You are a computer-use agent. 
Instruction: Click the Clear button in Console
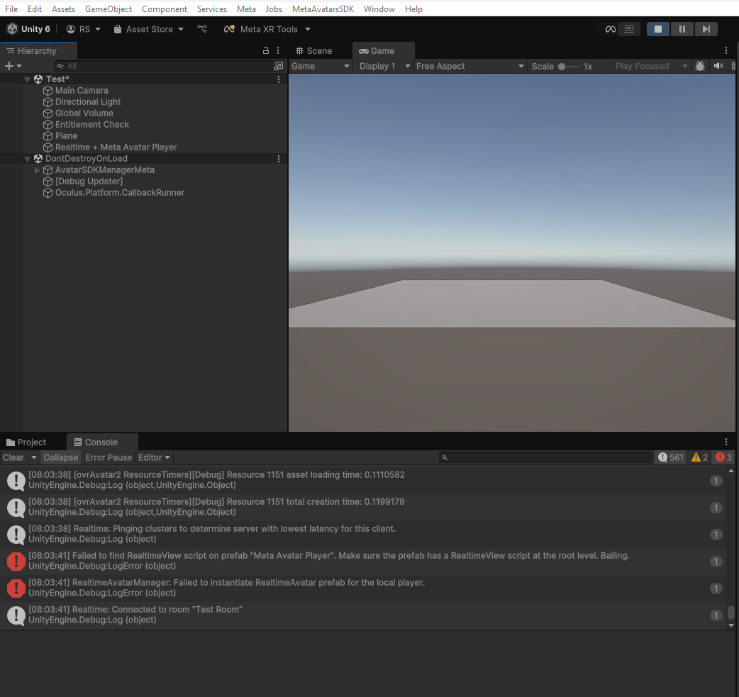pyautogui.click(x=12, y=457)
